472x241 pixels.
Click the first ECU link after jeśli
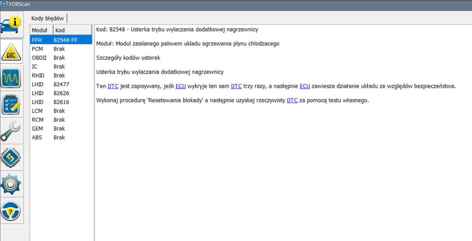181,86
